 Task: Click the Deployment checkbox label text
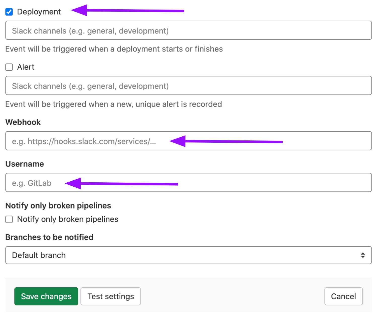pyautogui.click(x=39, y=12)
